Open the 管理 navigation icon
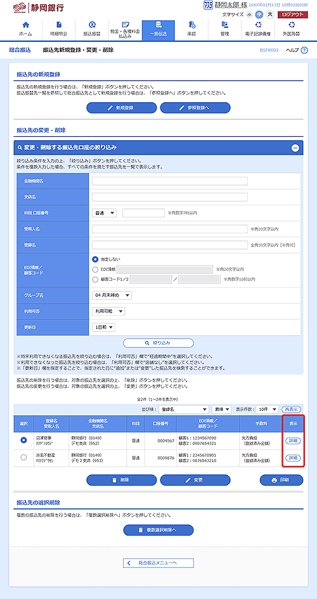Image resolution: width=317 pixels, height=599 pixels. pos(224,25)
